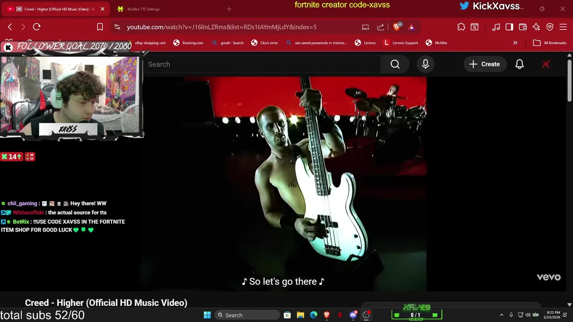Open Microsoft Edge from the taskbar
This screenshot has height=322, width=573.
pos(313,315)
